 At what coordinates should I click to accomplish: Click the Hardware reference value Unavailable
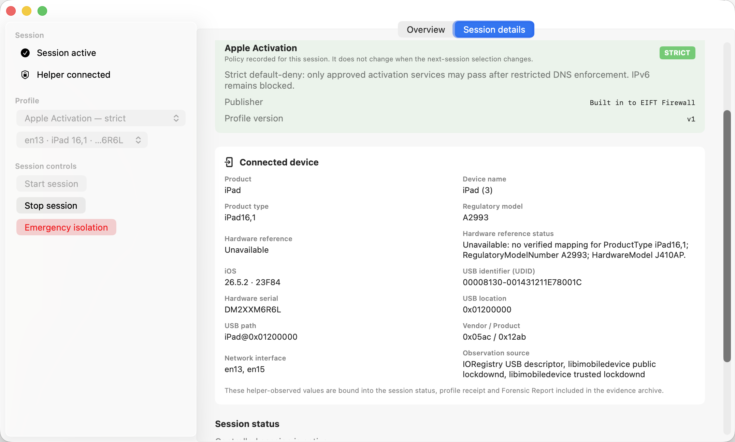coord(246,250)
